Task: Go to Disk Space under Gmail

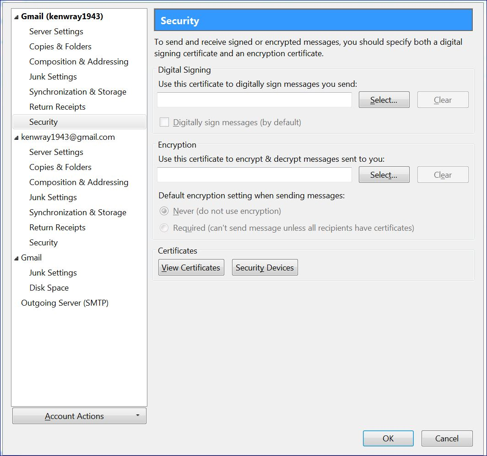Action: pyautogui.click(x=49, y=288)
